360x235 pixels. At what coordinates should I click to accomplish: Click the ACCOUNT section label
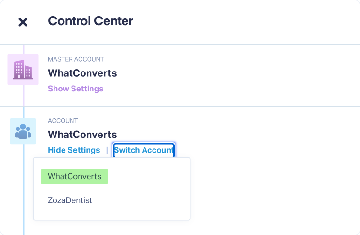[x=63, y=121]
